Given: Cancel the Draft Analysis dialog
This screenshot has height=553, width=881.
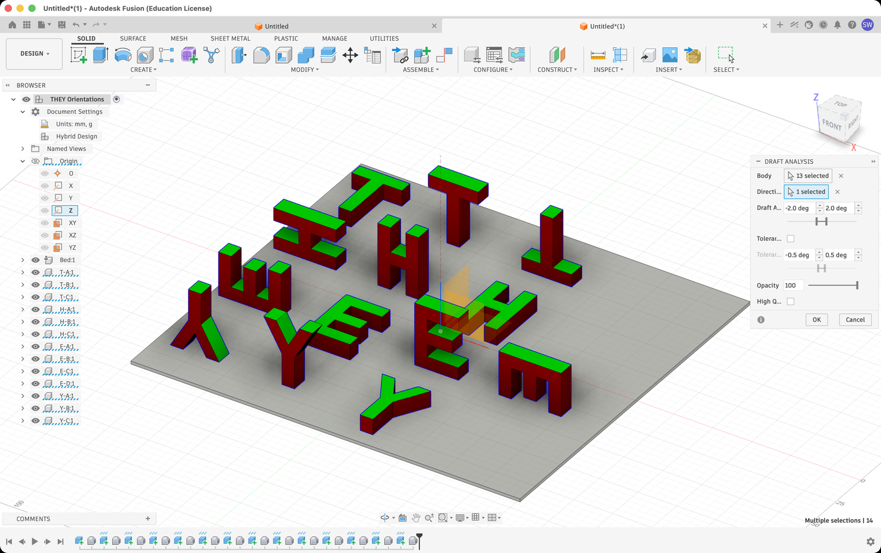Looking at the screenshot, I should (x=855, y=320).
